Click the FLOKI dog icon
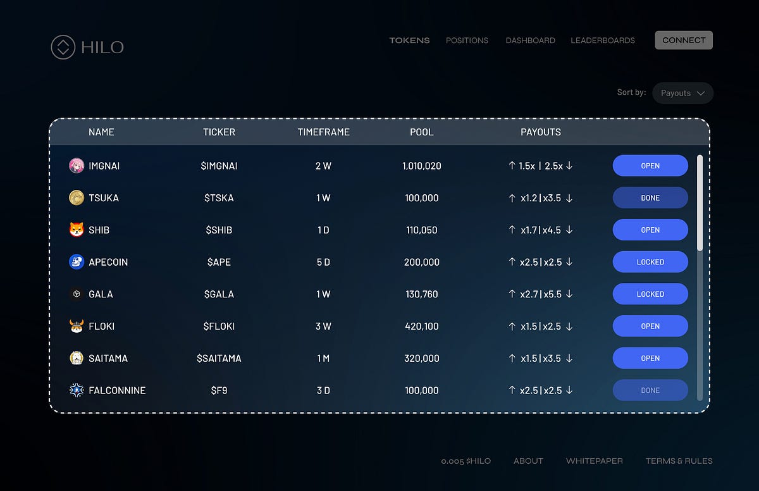 tap(76, 326)
